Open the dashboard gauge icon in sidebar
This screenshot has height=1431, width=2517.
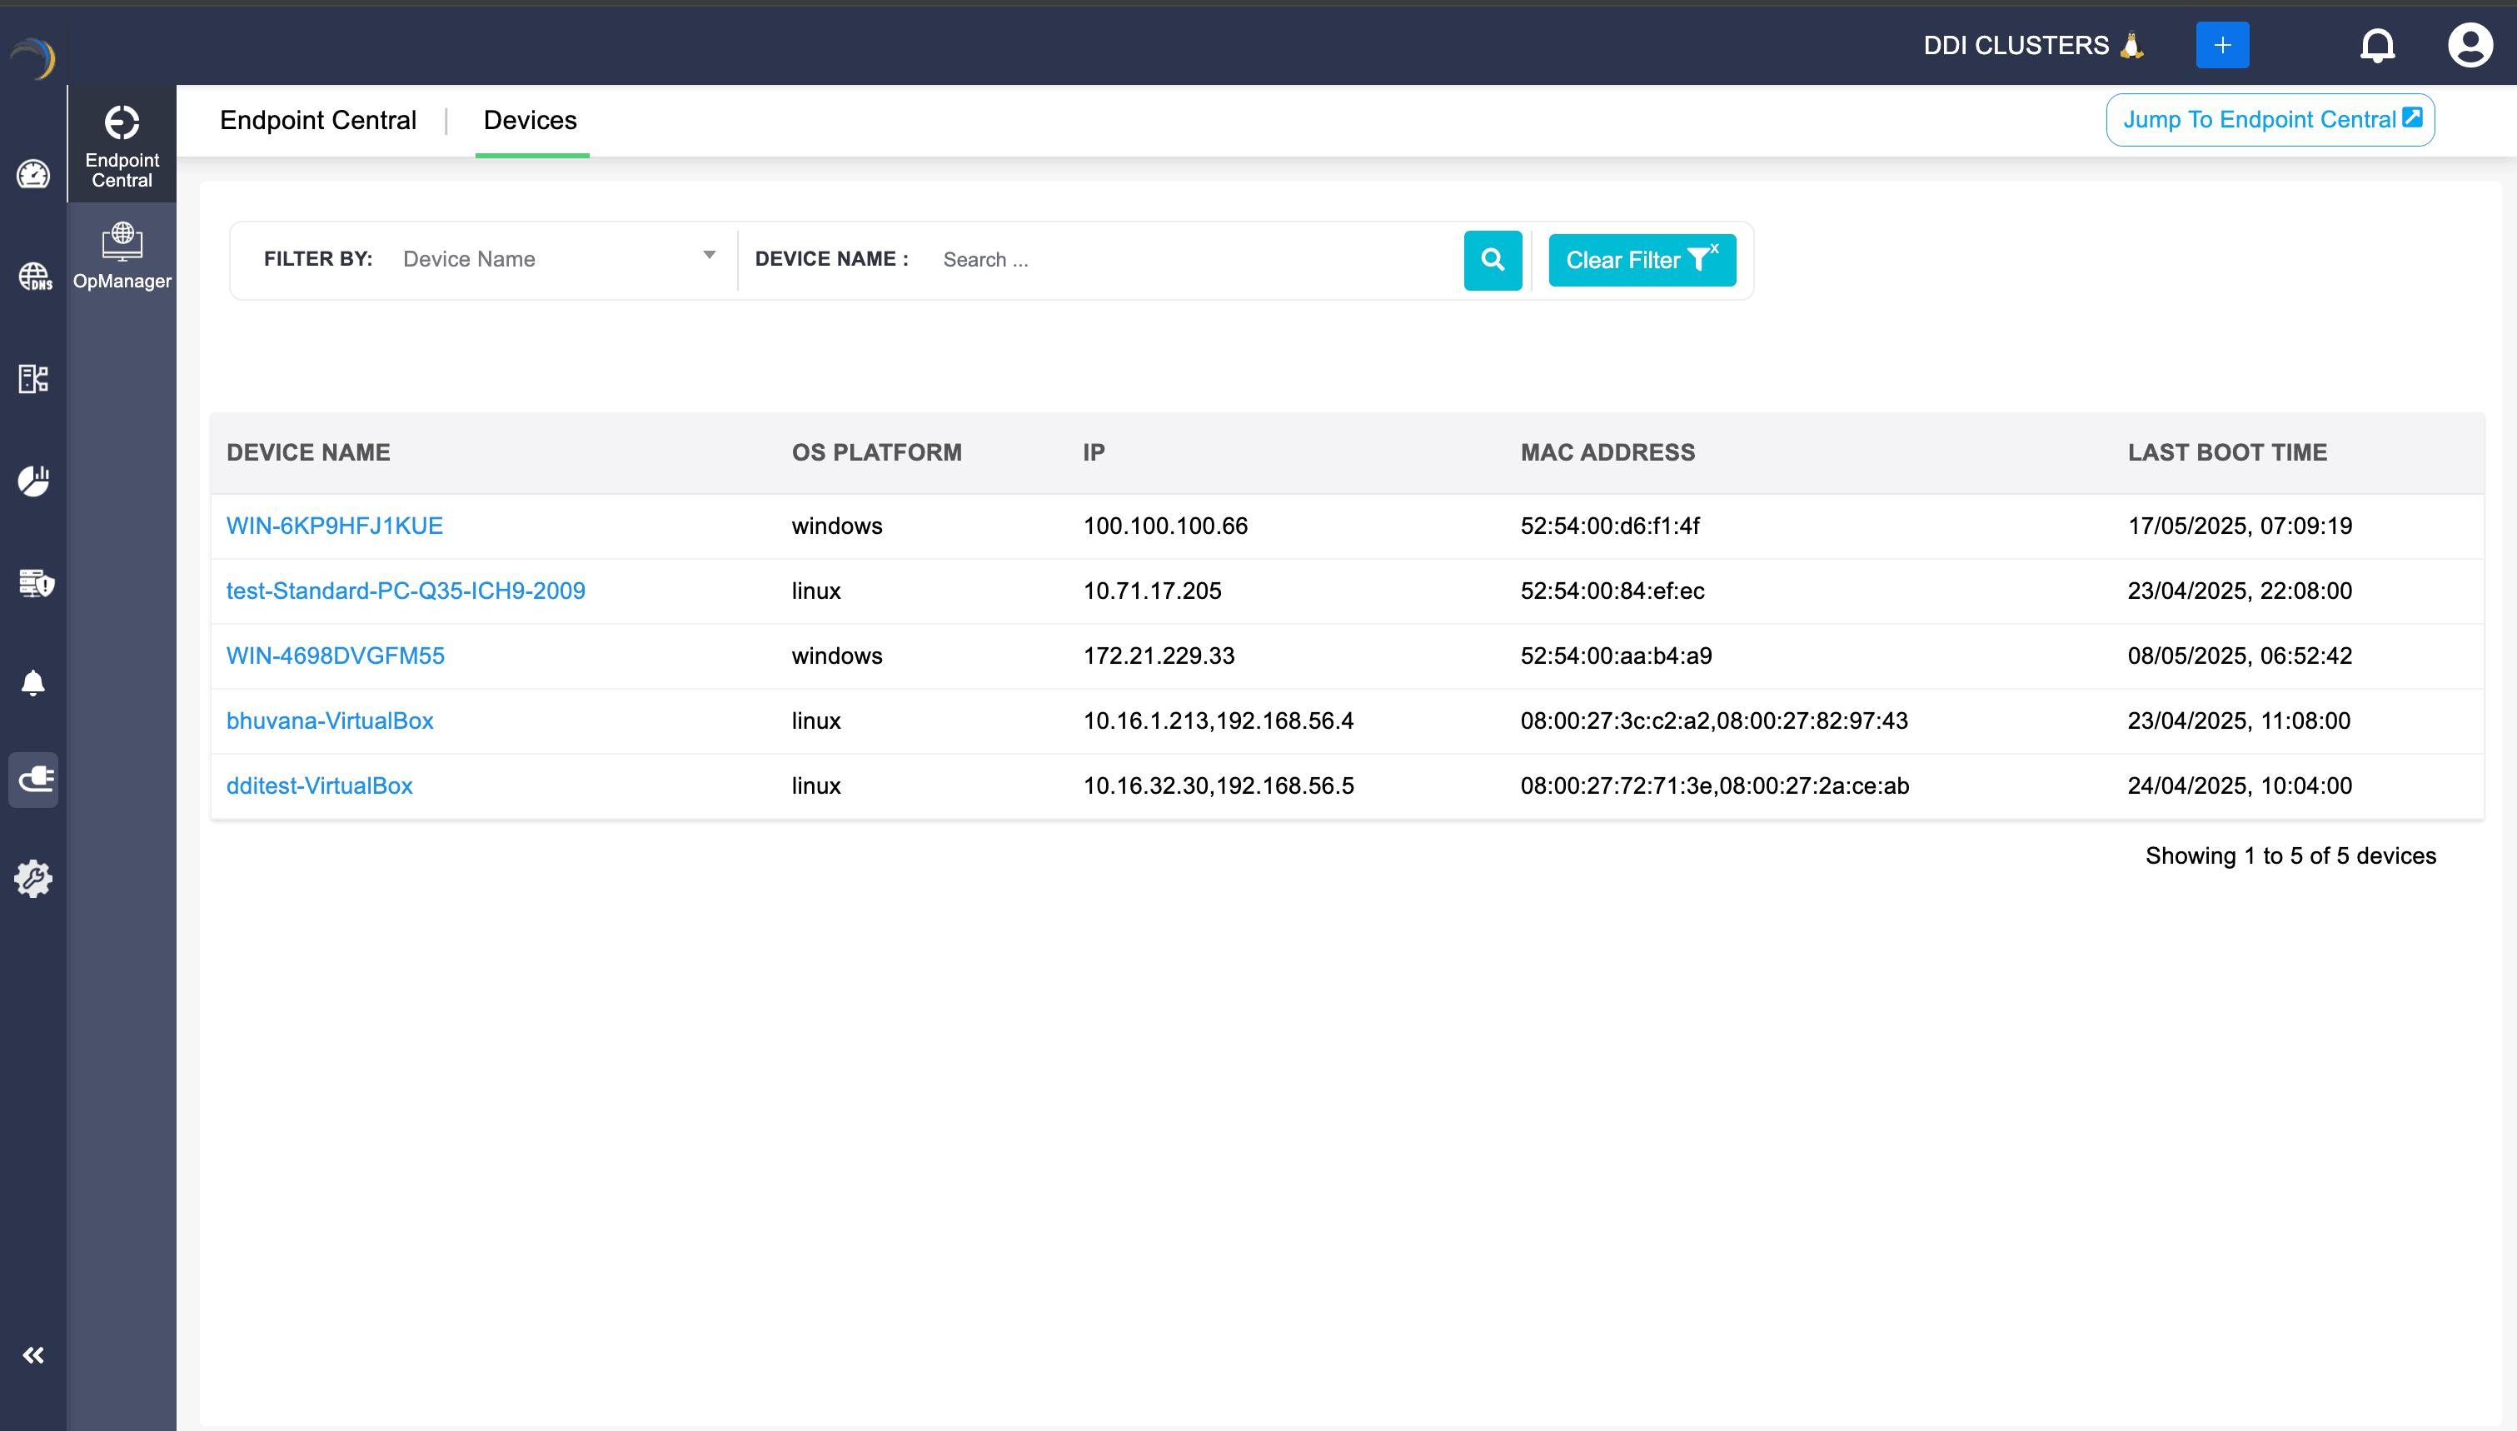(33, 175)
